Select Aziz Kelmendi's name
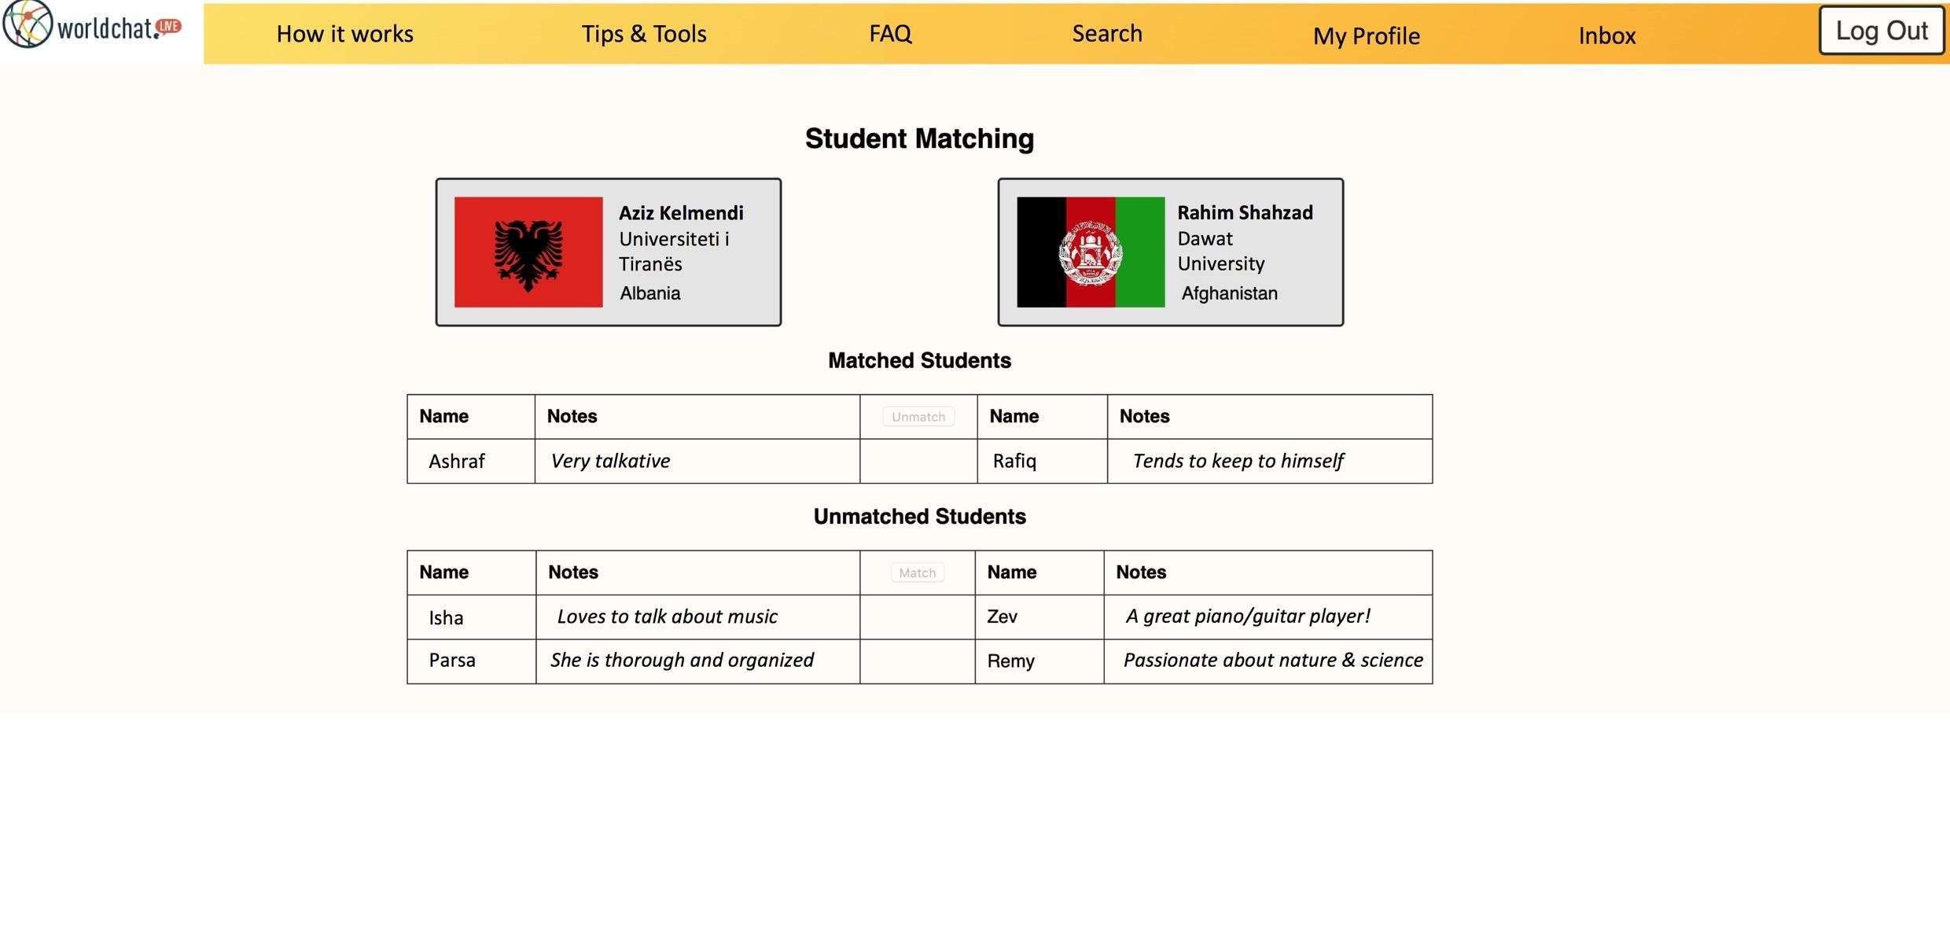1950x939 pixels. pyautogui.click(x=681, y=213)
